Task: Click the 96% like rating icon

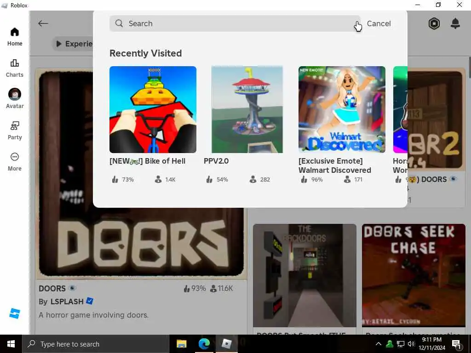Action: (304, 180)
